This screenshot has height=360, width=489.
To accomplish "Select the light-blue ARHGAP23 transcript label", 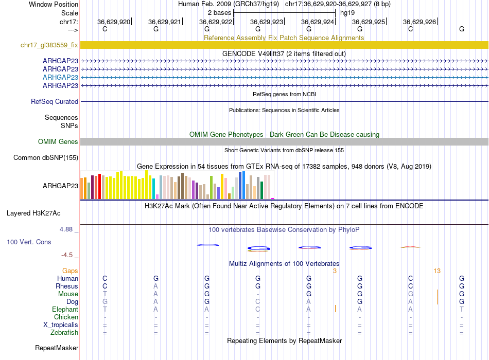I will 60,77.
